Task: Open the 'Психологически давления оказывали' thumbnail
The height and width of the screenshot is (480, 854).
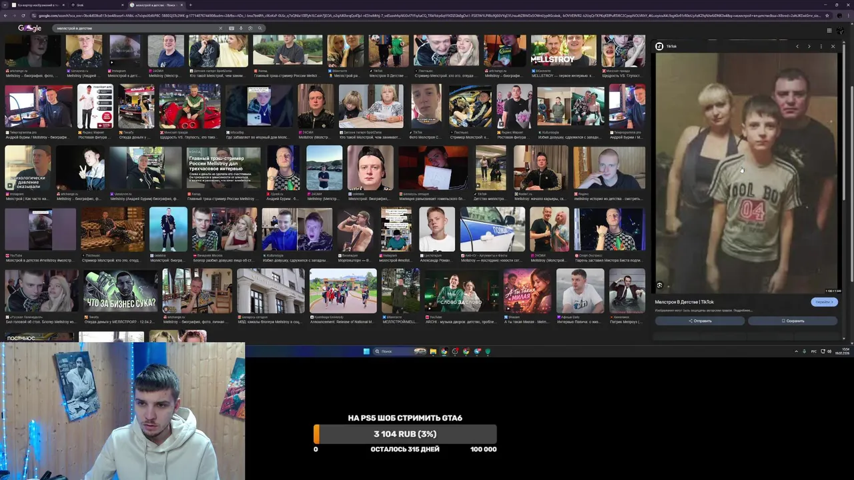Action: pyautogui.click(x=27, y=169)
